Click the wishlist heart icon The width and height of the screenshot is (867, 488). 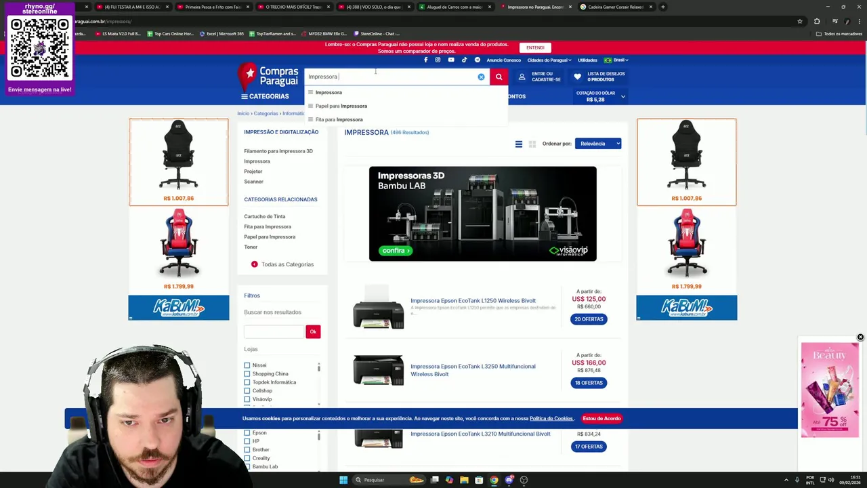(x=577, y=77)
